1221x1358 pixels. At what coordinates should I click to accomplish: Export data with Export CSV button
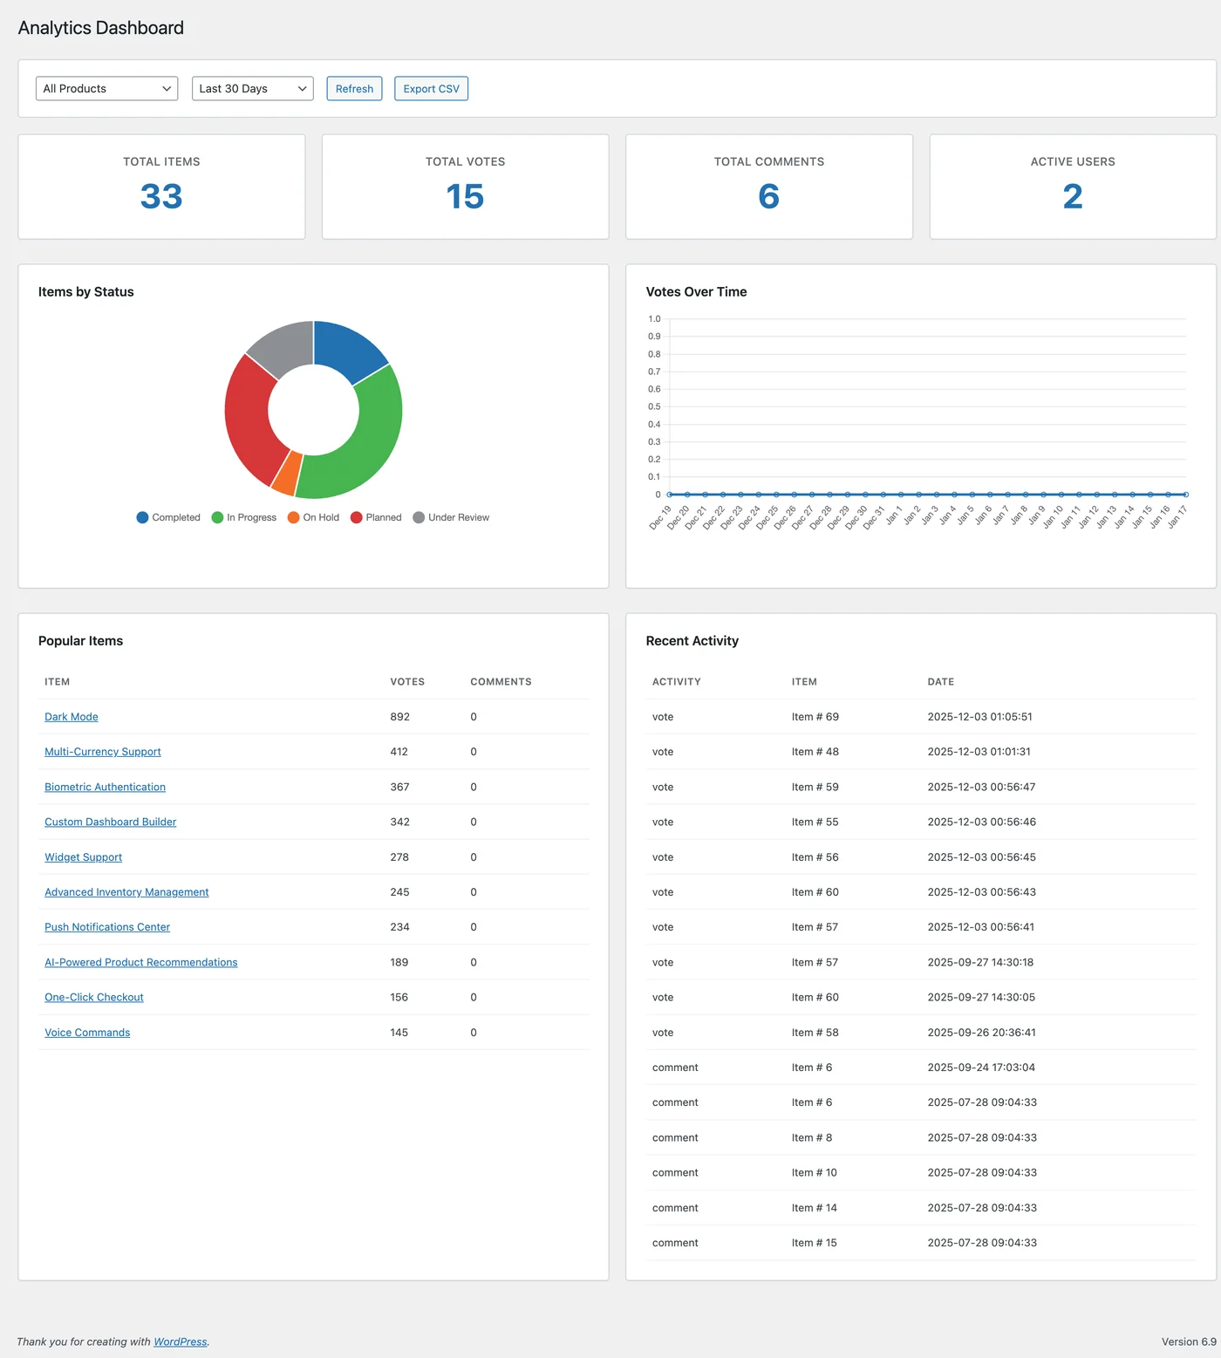431,88
